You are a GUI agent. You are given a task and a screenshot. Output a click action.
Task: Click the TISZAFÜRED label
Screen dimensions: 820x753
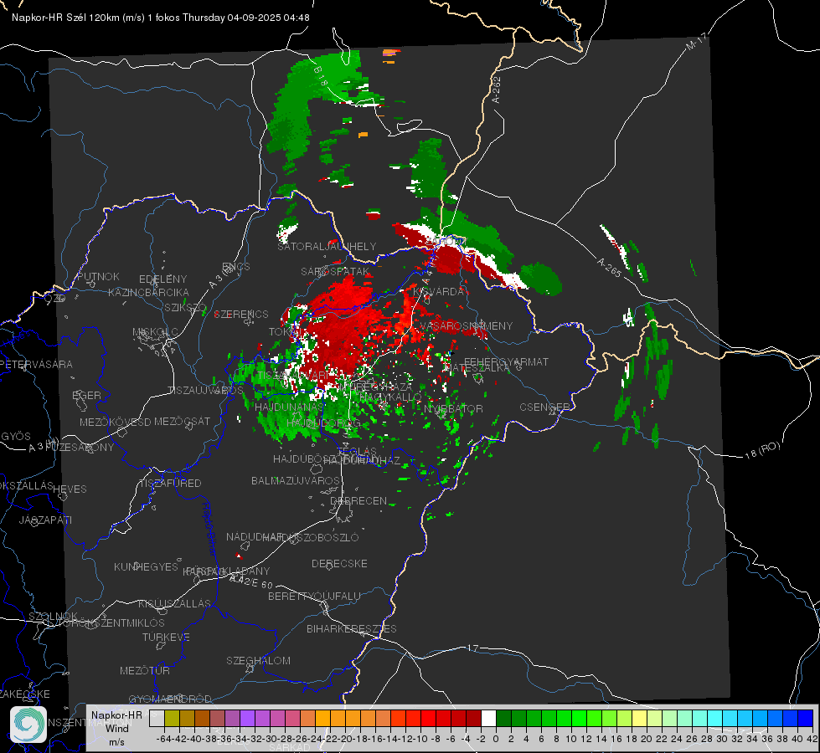point(170,484)
